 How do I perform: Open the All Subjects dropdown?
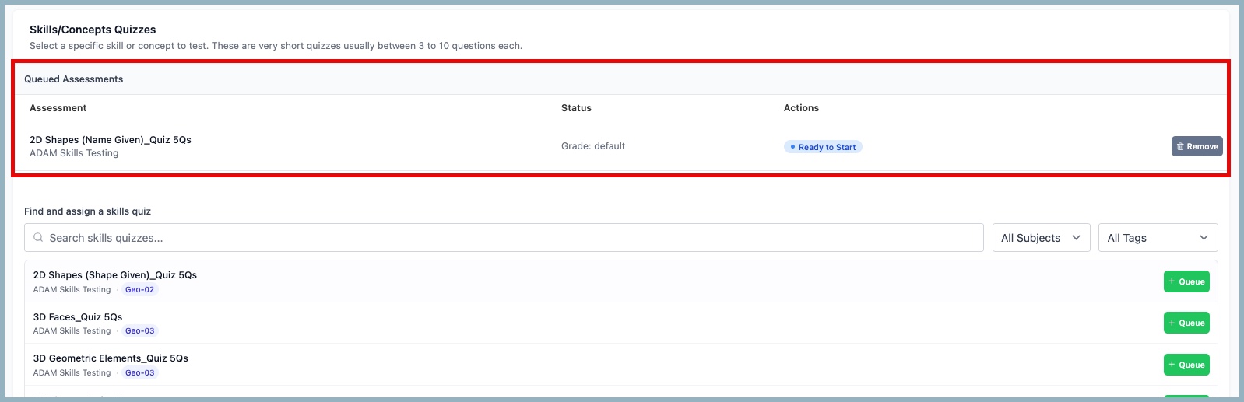point(1040,238)
